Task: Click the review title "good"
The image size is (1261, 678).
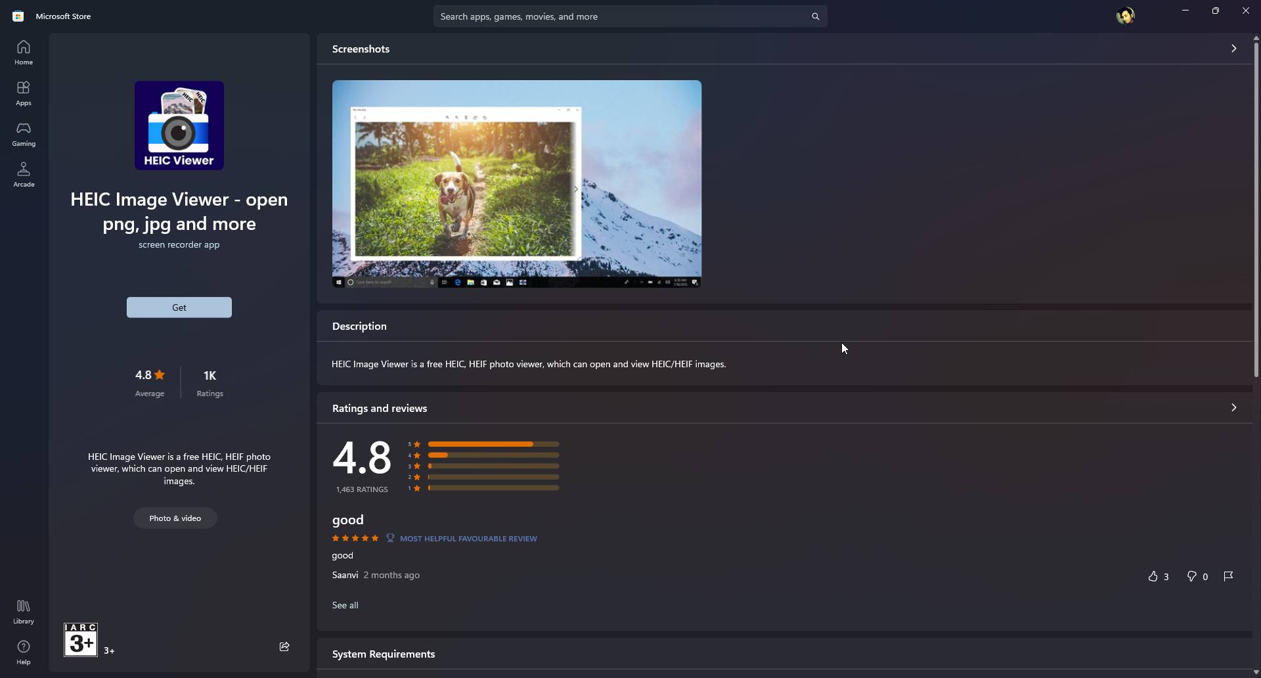Action: pyautogui.click(x=348, y=520)
